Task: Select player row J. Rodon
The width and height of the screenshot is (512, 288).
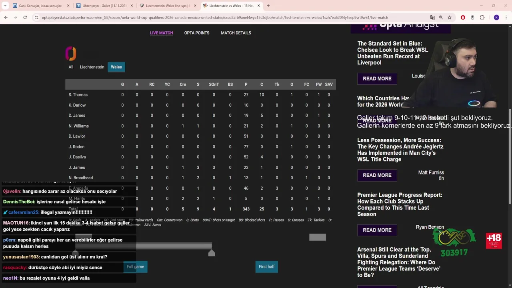Action: (x=200, y=147)
